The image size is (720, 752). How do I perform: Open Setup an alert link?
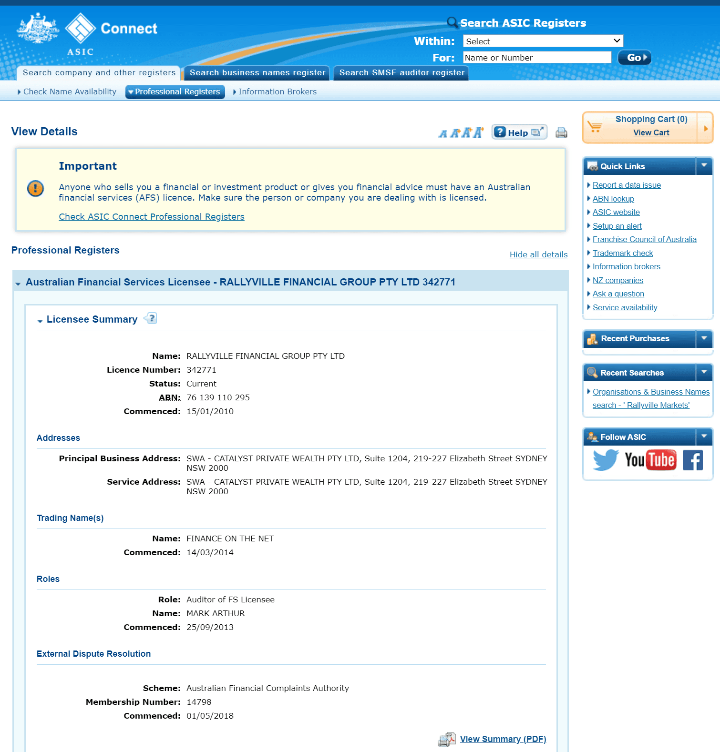click(617, 226)
